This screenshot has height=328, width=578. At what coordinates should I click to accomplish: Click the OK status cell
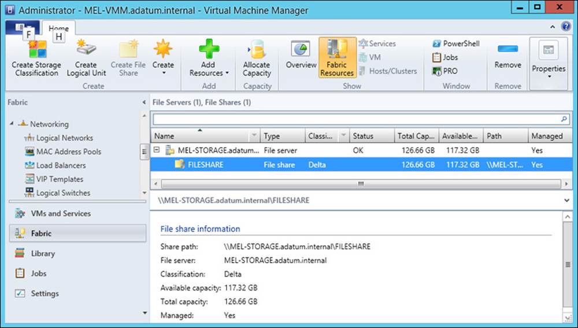358,150
